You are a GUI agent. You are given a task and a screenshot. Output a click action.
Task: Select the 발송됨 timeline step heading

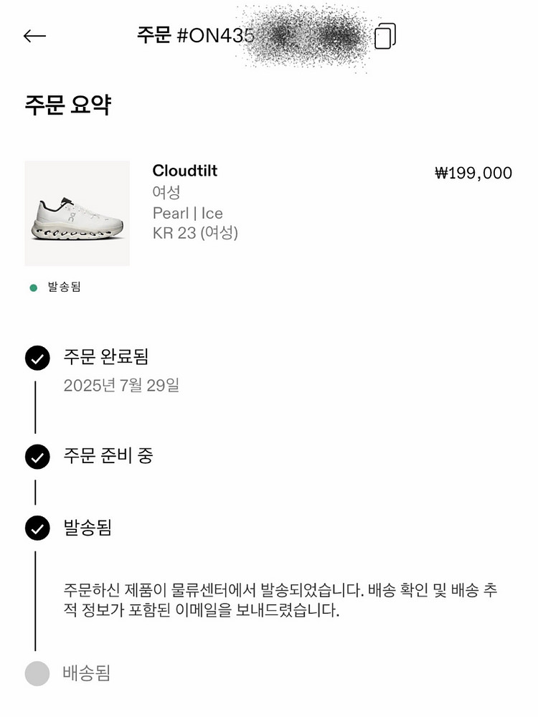(x=88, y=528)
